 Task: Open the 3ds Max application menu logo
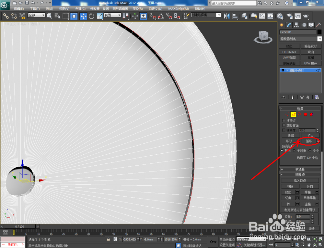[5, 5]
